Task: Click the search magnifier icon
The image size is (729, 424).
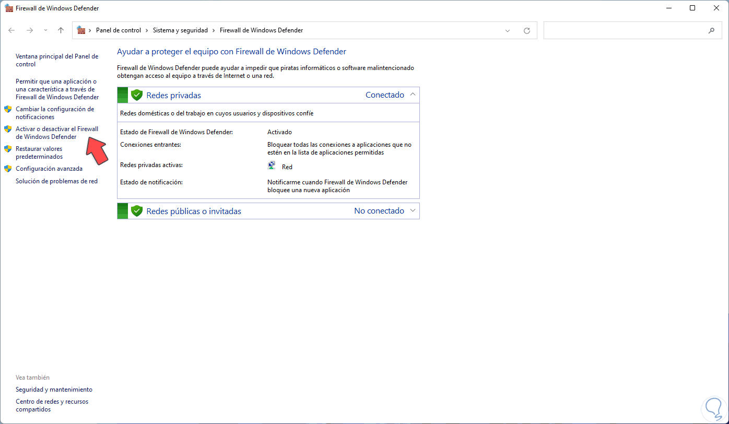Action: tap(711, 30)
